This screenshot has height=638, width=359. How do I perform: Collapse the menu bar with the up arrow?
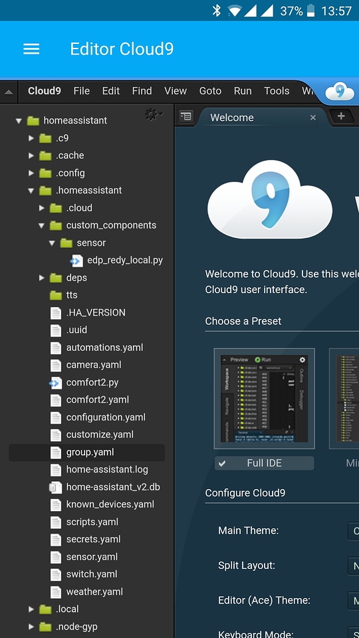pyautogui.click(x=9, y=92)
